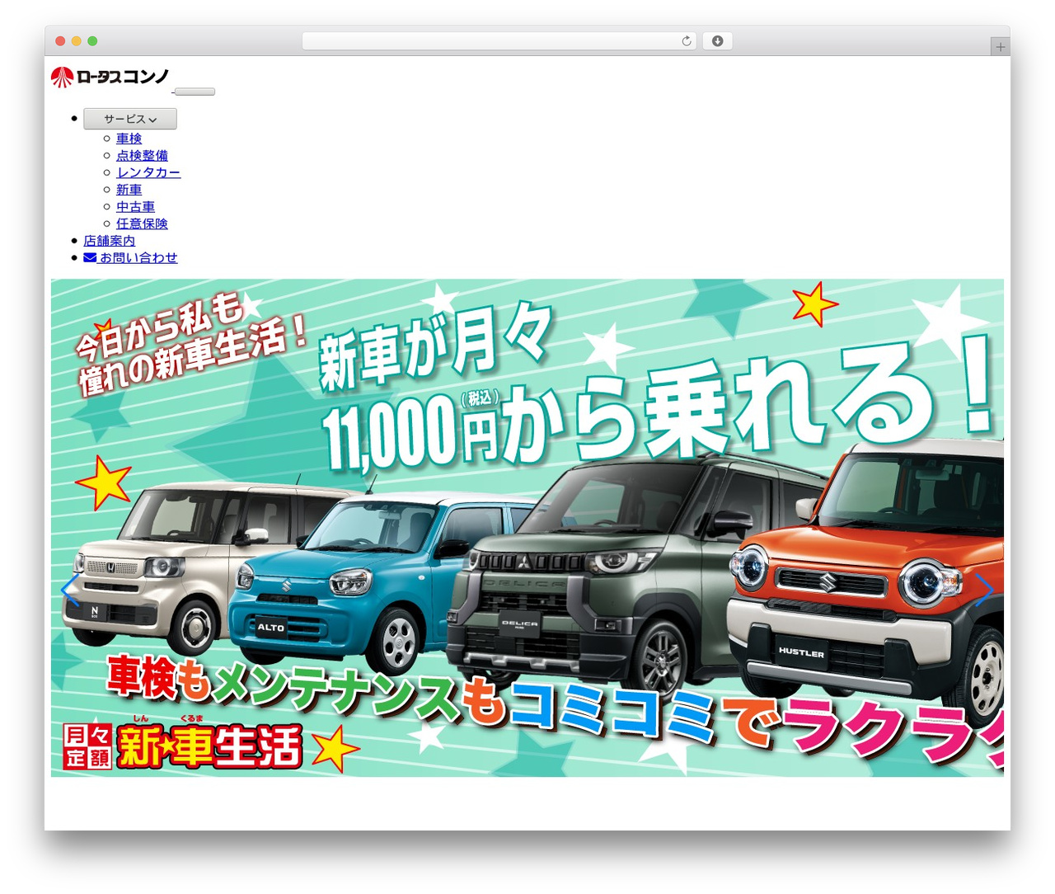Open a new tab with plus button
Image resolution: width=1055 pixels, height=894 pixels.
[x=1001, y=47]
